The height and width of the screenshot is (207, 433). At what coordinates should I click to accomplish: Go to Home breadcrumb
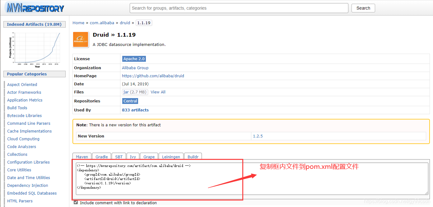tap(78, 23)
